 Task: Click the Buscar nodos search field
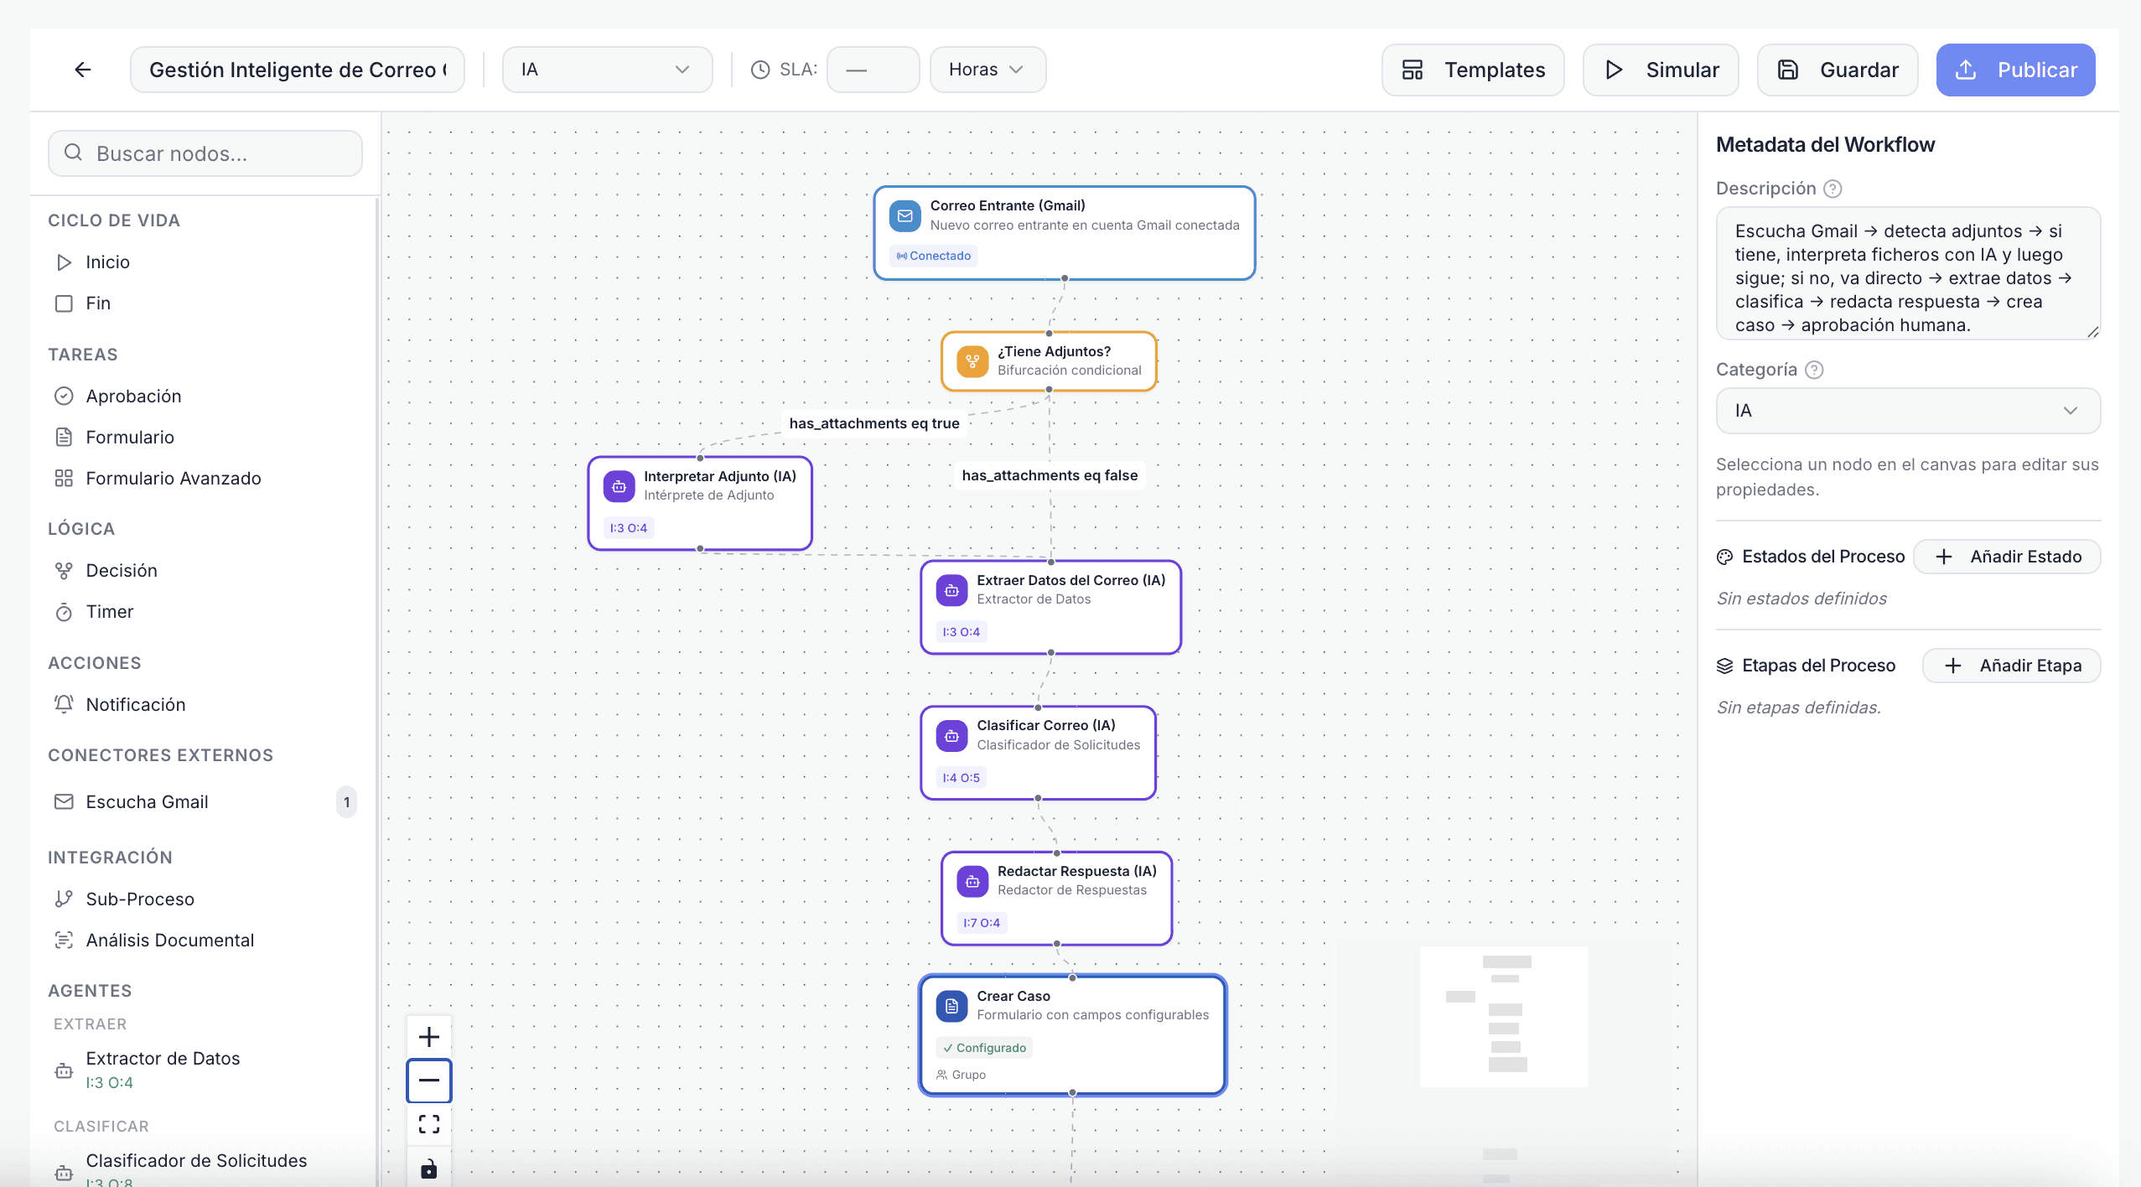(205, 153)
